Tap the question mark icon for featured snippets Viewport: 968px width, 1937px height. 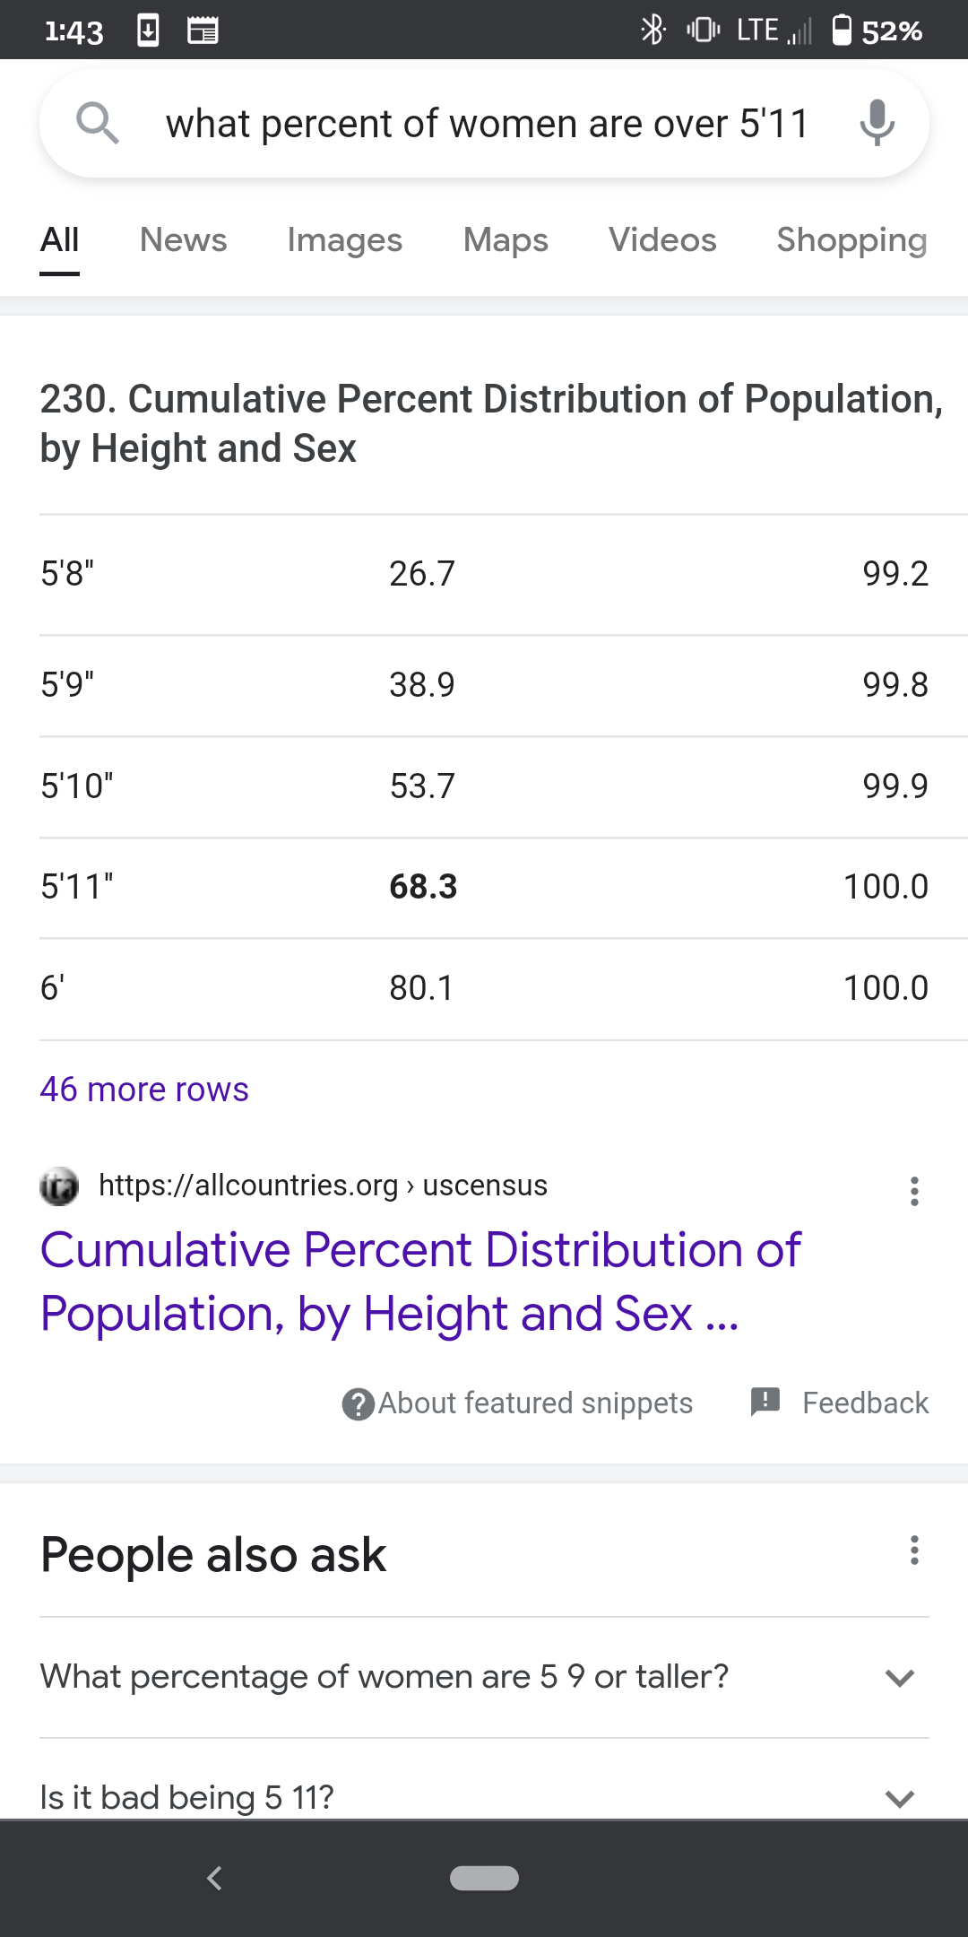coord(359,1403)
